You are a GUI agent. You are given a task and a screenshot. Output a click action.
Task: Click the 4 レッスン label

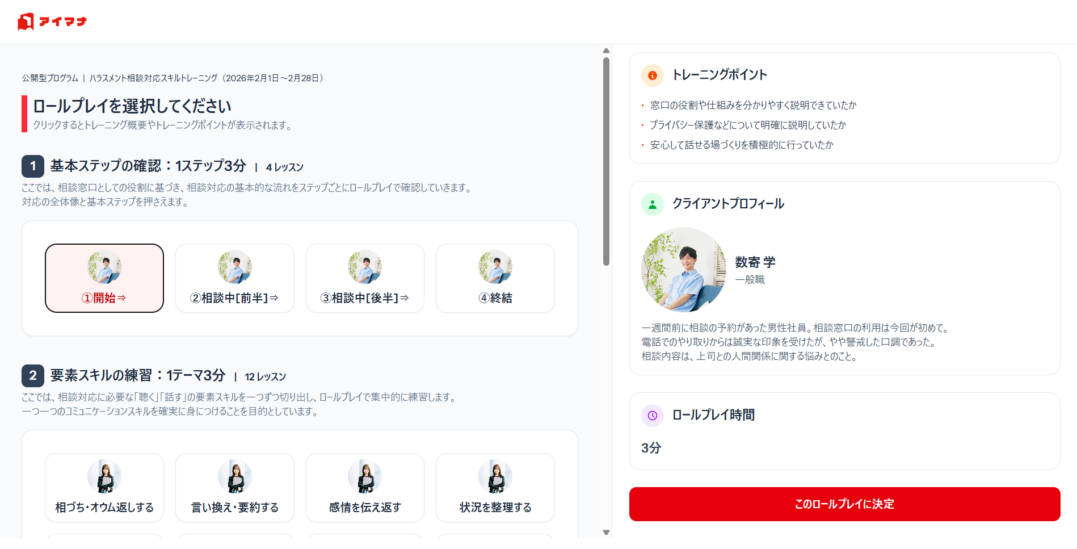pos(285,167)
